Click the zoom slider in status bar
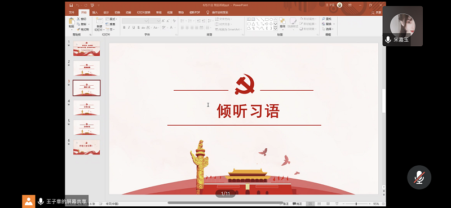The image size is (451, 208). click(356, 204)
